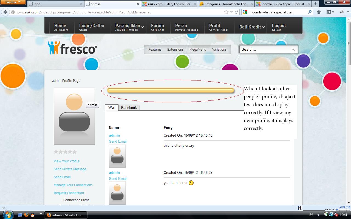This screenshot has height=219, width=351.
Task: Click the avatar under first wall entry
Action: coord(117,156)
